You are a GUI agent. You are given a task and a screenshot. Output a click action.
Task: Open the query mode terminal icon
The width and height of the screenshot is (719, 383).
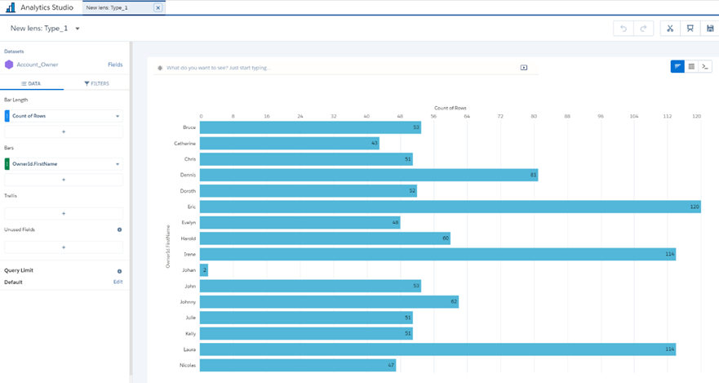click(705, 67)
